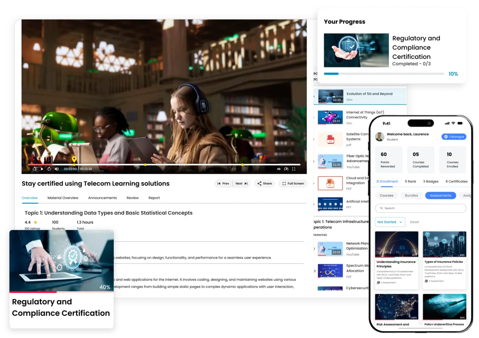This screenshot has height=338, width=479.
Task: Select the 8 Certificates tab on the phone
Action: (x=457, y=182)
